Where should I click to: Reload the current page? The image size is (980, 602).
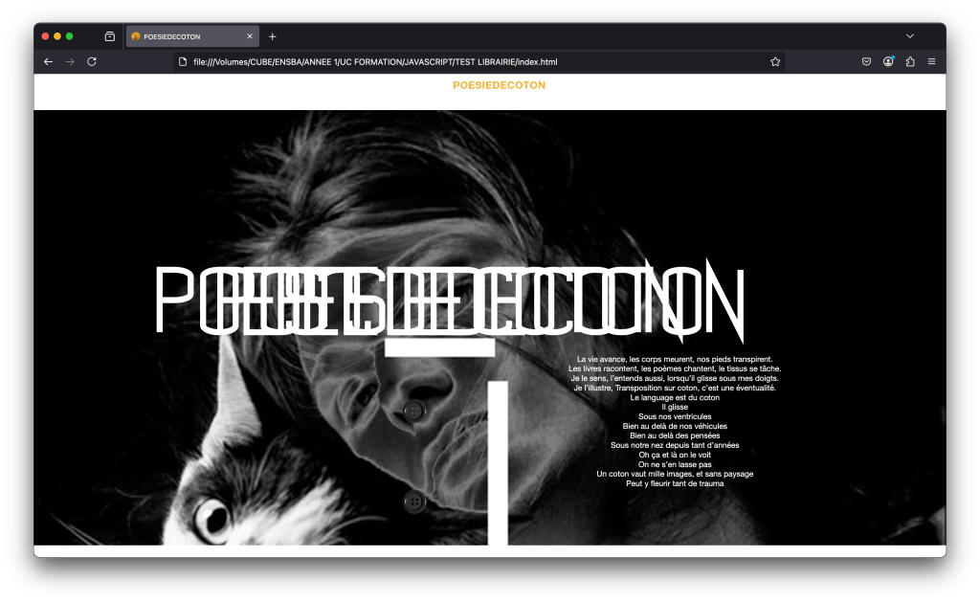[x=92, y=61]
